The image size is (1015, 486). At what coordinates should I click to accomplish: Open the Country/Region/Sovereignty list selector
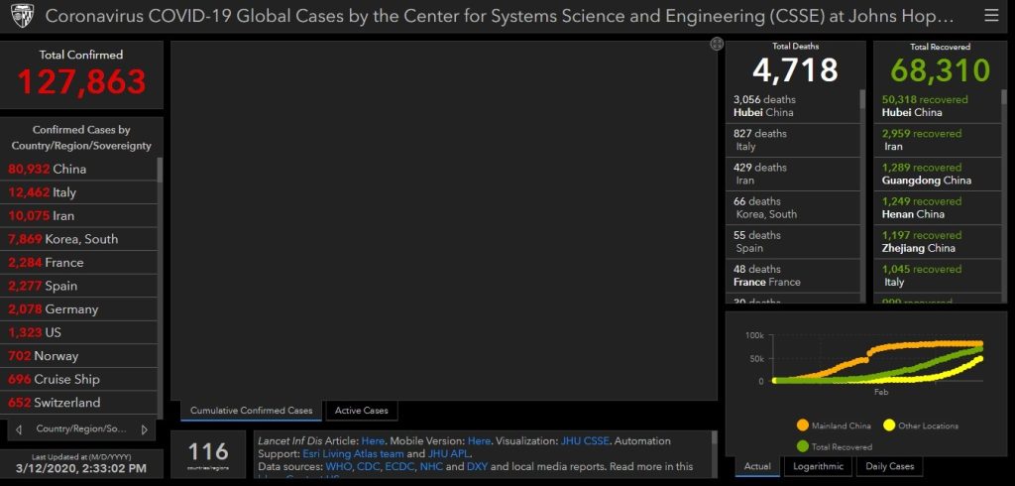pyautogui.click(x=81, y=429)
